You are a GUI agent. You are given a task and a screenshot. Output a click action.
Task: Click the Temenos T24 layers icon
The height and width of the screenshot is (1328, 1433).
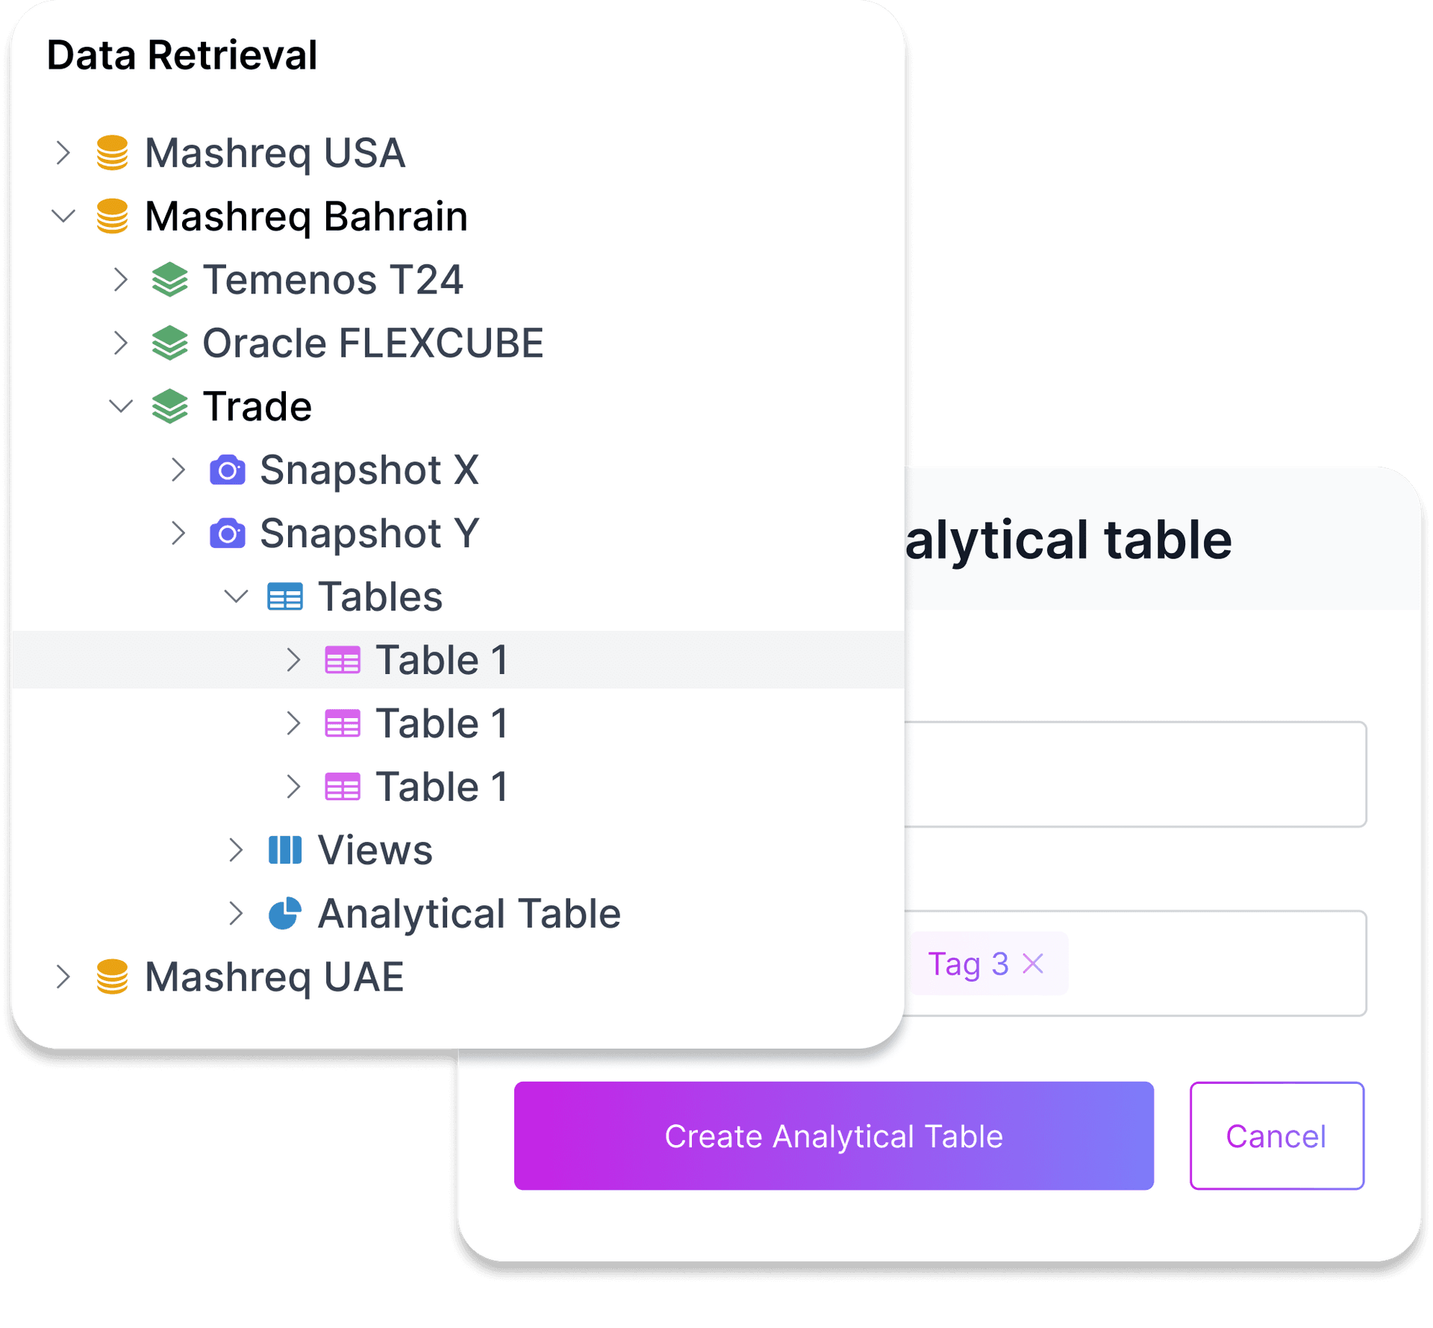(x=170, y=280)
